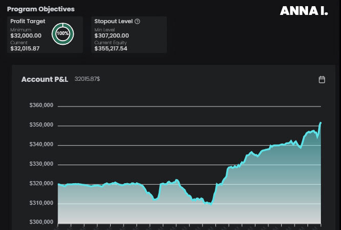The image size is (341, 230).
Task: Select the $32,015.87 current profit value
Action: [x=25, y=48]
